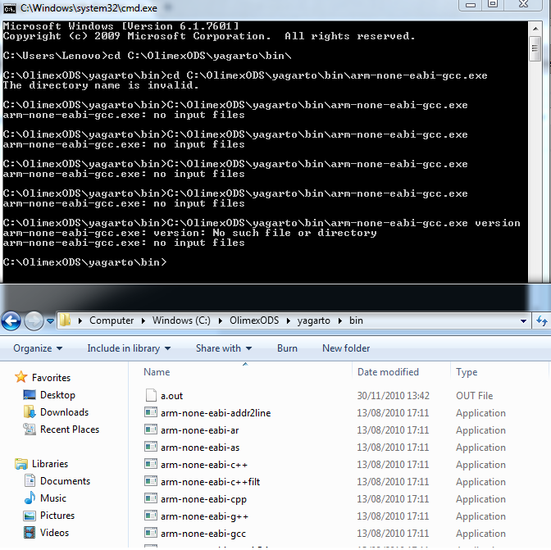
Task: Click the arm-none-eabi-c++ application icon
Action: [x=151, y=464]
